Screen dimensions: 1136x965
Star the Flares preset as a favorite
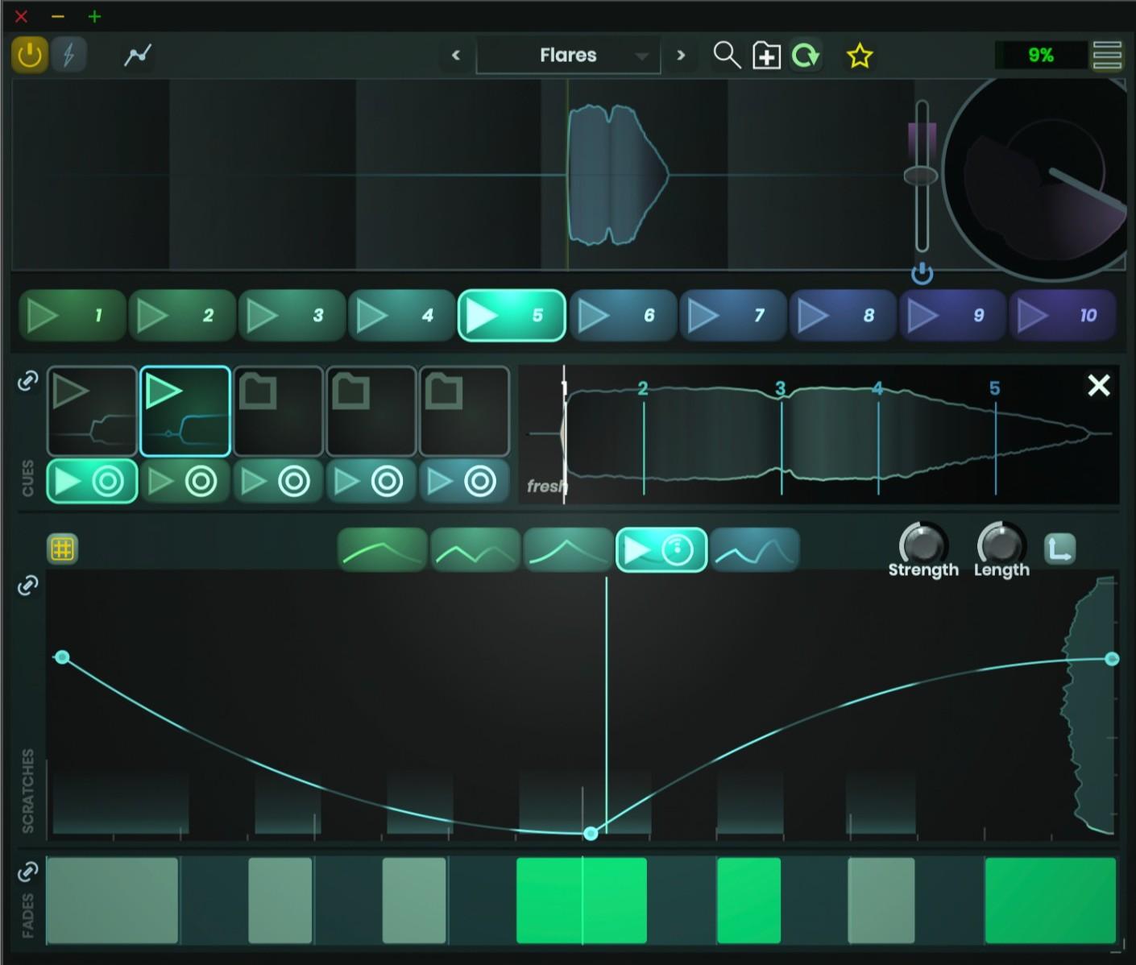point(859,56)
